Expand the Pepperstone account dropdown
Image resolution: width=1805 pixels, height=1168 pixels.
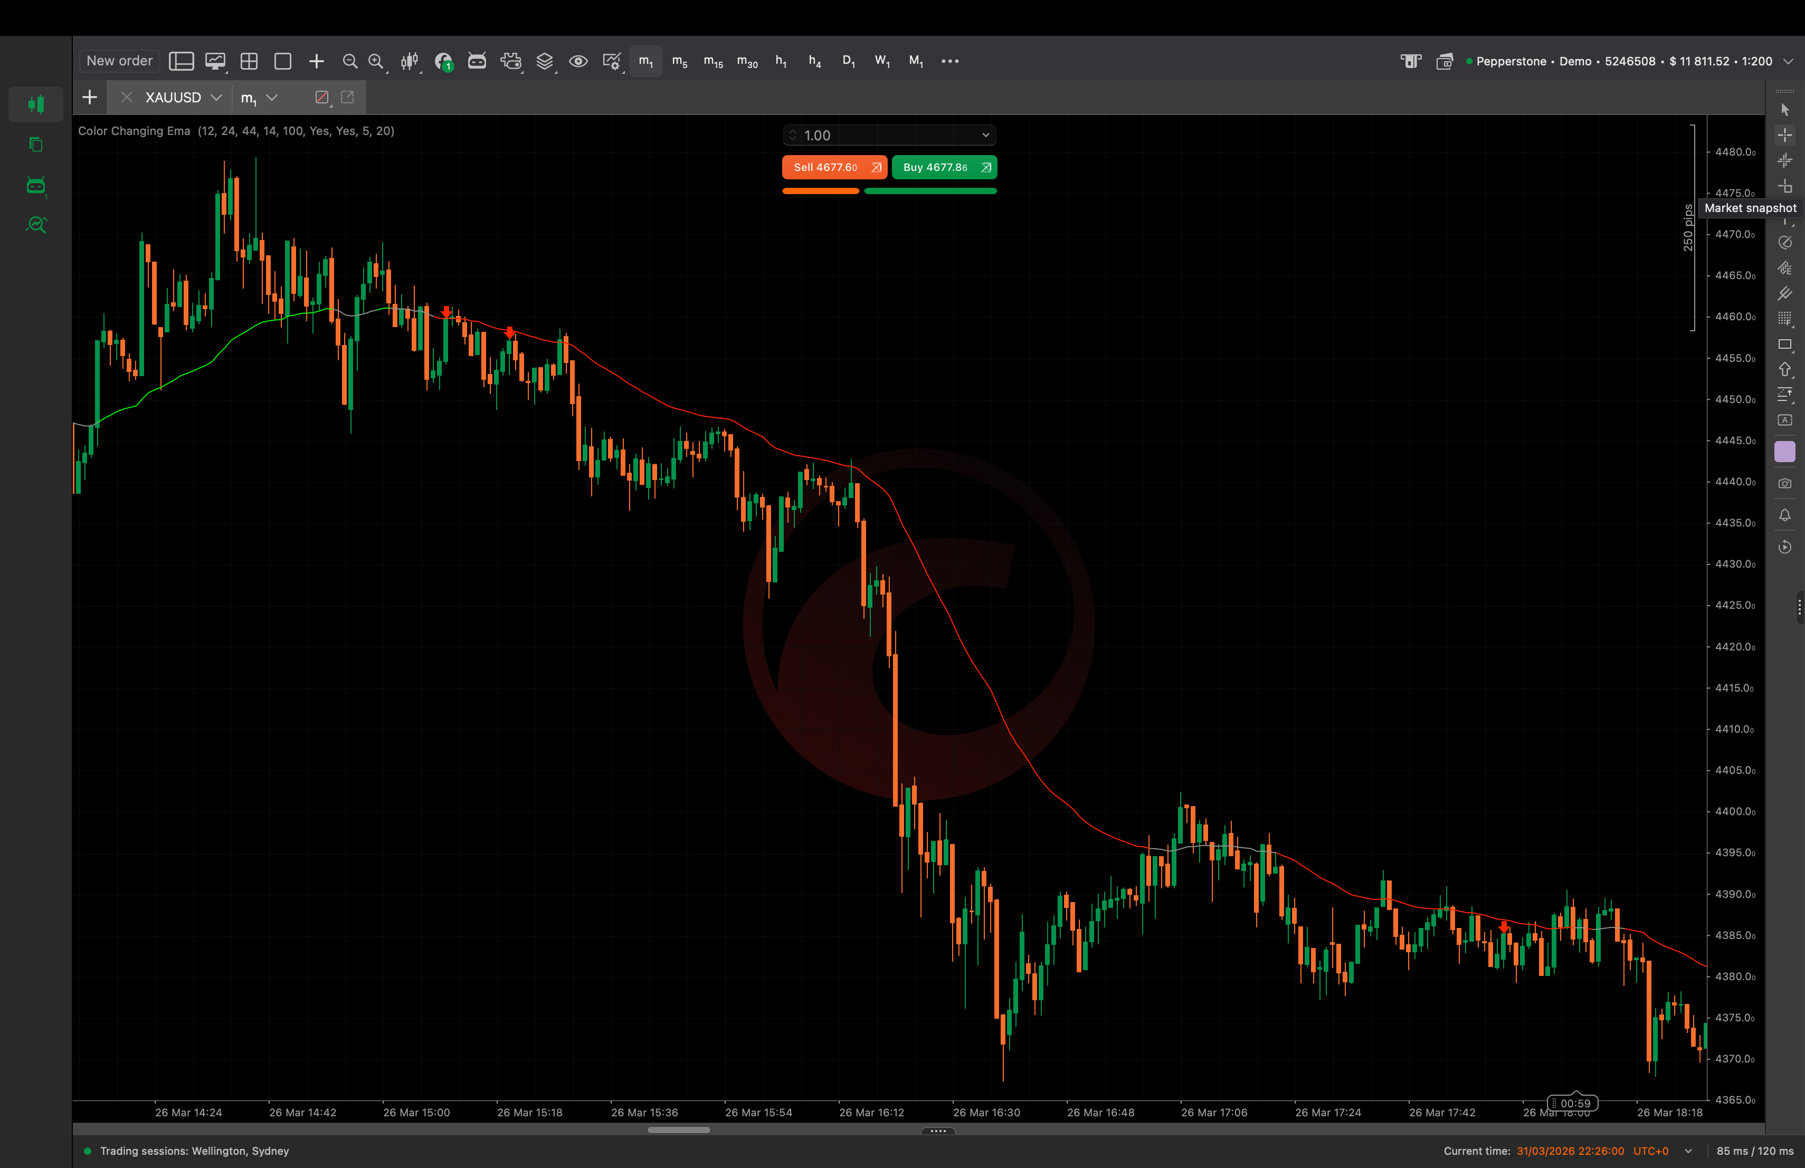click(1788, 61)
